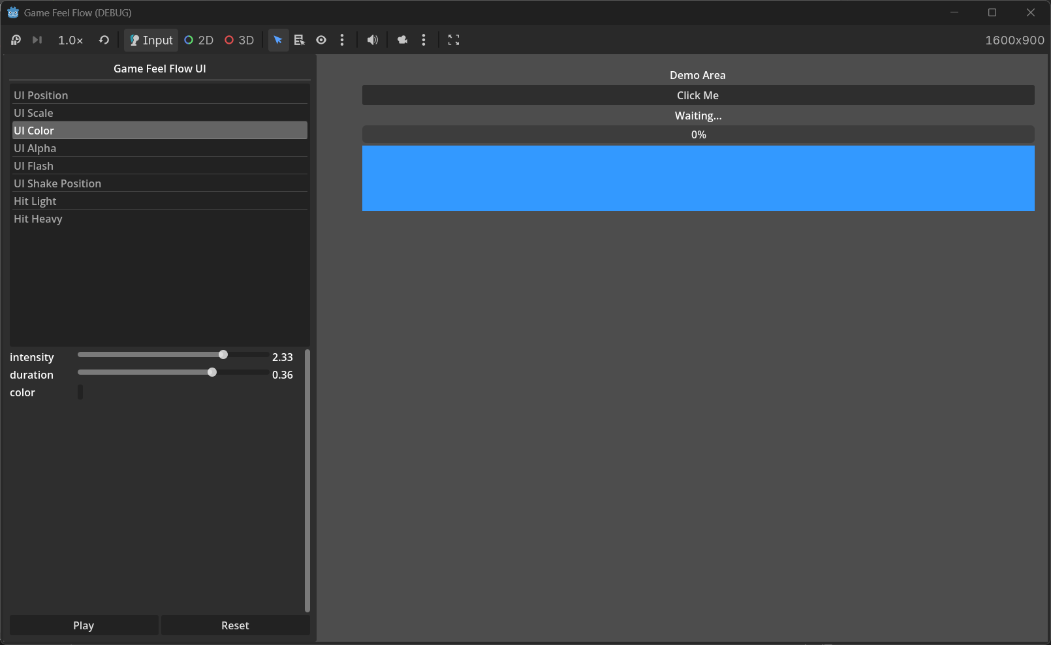Click the duration parameter label
1051x645 pixels.
[31, 375]
